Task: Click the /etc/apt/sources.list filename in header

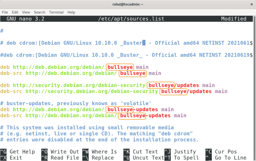Action: [131, 19]
